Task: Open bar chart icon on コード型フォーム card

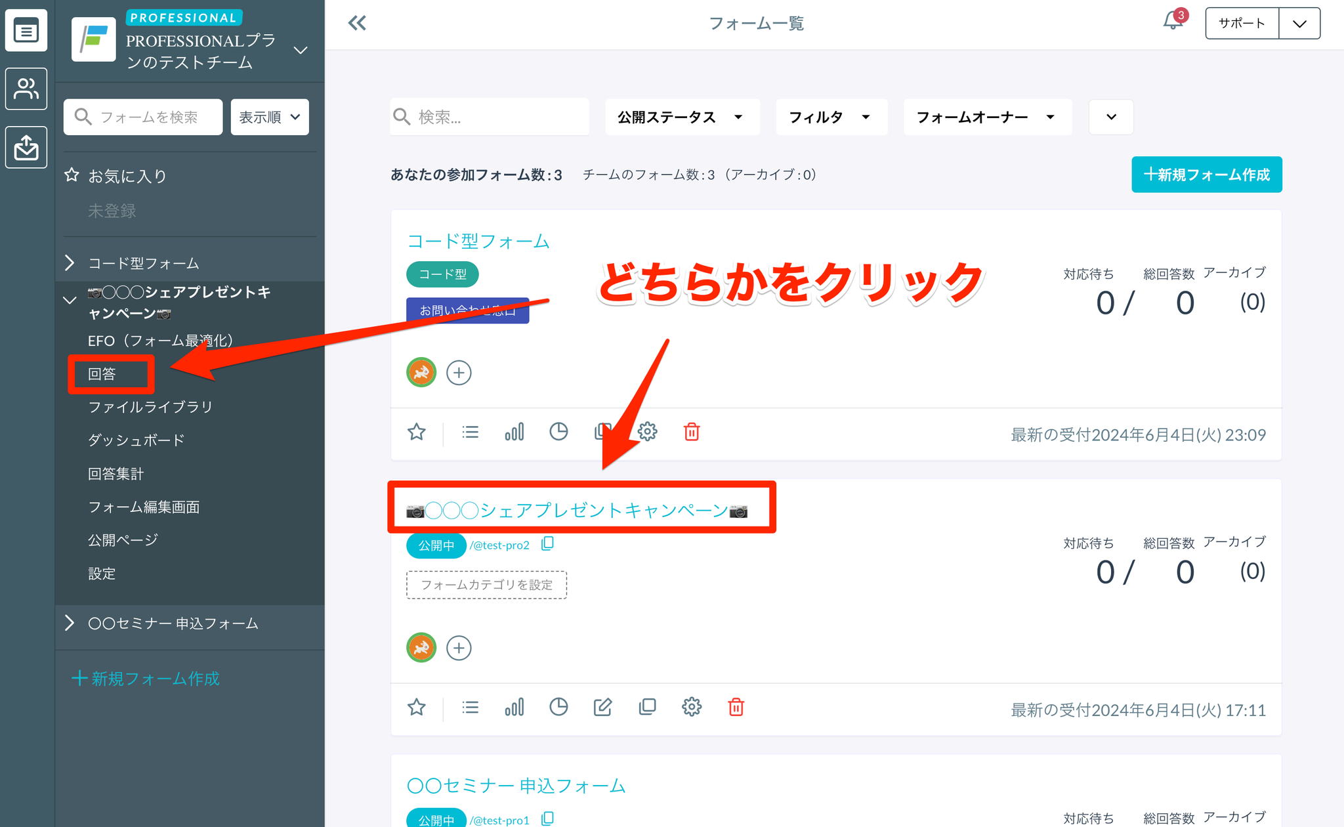Action: (x=514, y=432)
